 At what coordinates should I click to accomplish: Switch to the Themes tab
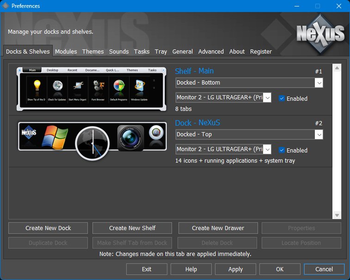[x=93, y=52]
